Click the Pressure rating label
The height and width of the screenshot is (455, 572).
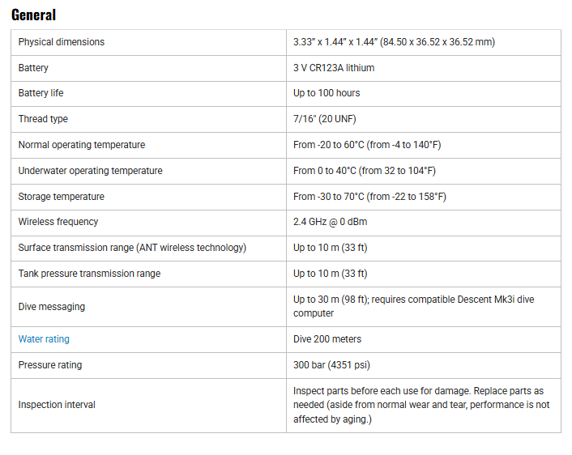point(50,365)
